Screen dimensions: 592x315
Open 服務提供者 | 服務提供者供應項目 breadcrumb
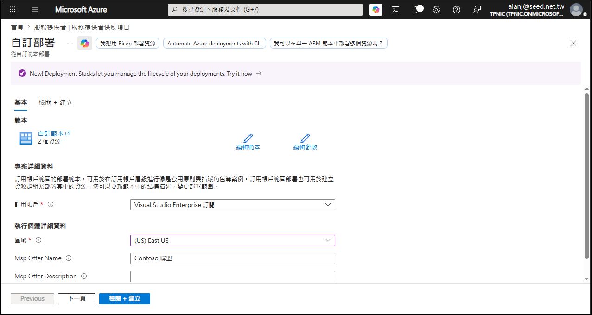tap(82, 27)
